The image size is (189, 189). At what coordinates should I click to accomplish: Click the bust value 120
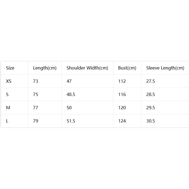pos(122,108)
